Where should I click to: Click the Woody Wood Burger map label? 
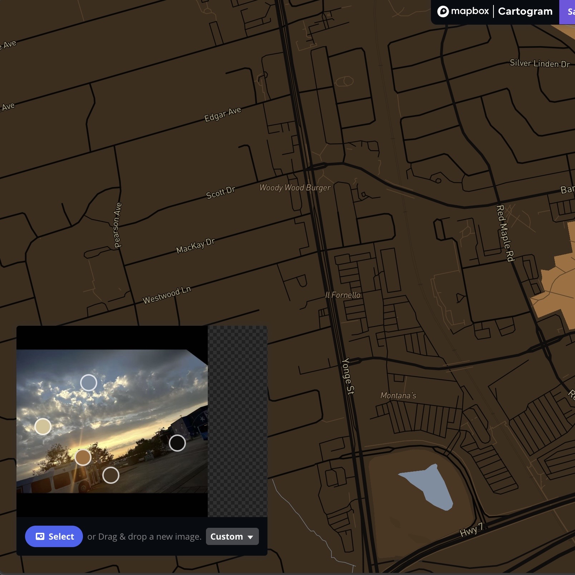(295, 187)
